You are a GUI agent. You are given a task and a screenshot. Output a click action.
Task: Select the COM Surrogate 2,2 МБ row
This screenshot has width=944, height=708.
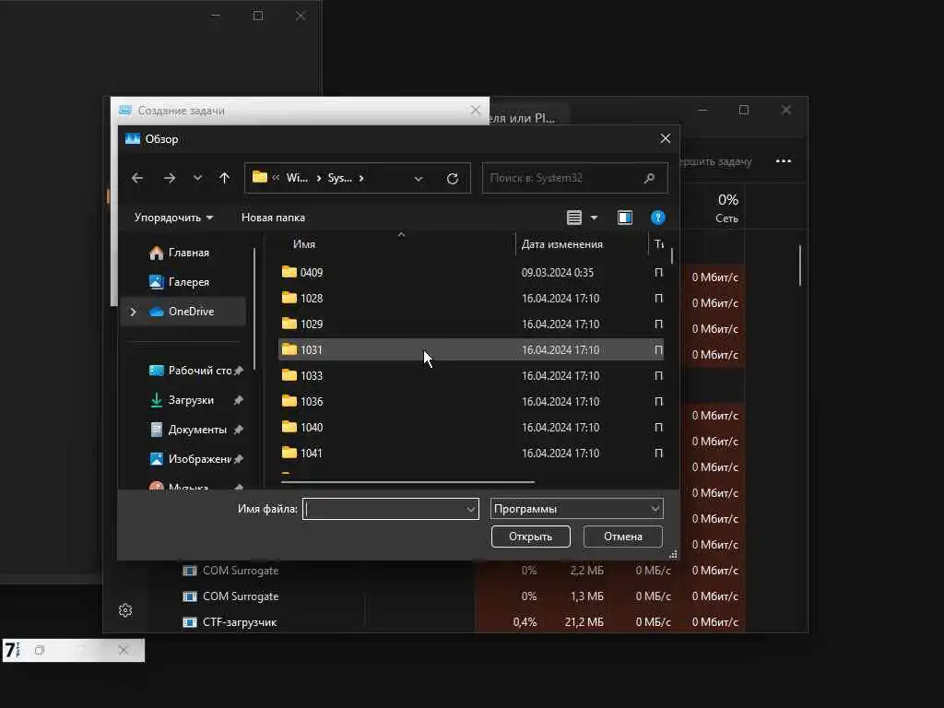tap(241, 571)
